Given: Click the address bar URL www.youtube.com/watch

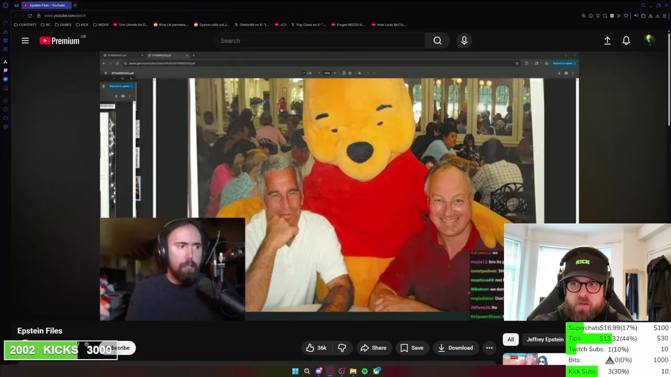Looking at the screenshot, I should (x=65, y=16).
